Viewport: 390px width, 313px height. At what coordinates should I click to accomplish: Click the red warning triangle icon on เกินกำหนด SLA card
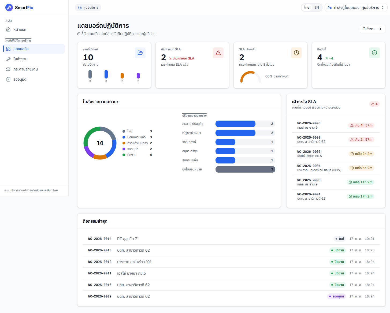coord(218,53)
